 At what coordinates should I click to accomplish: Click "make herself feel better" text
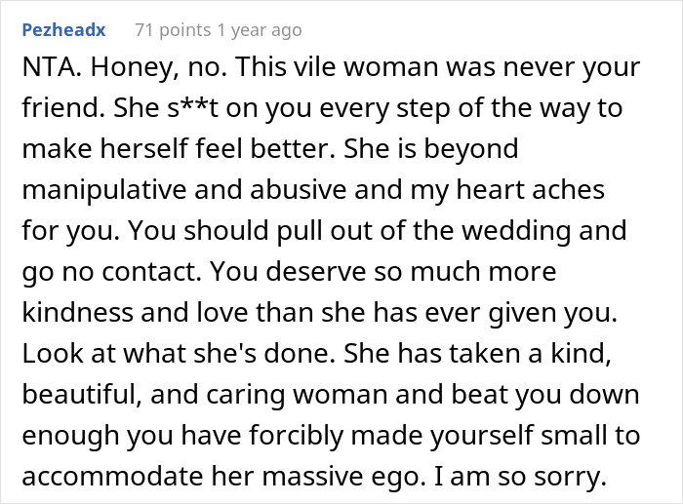pos(178,149)
